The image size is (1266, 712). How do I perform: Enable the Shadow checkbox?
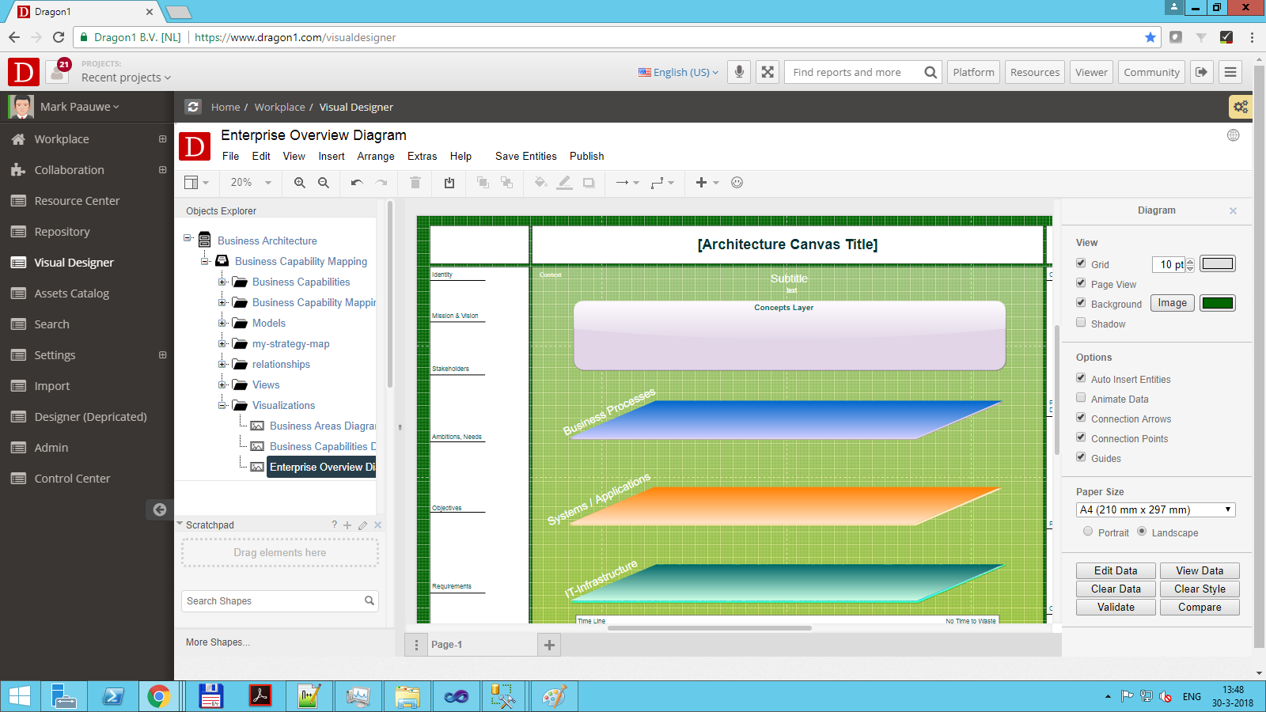point(1081,323)
